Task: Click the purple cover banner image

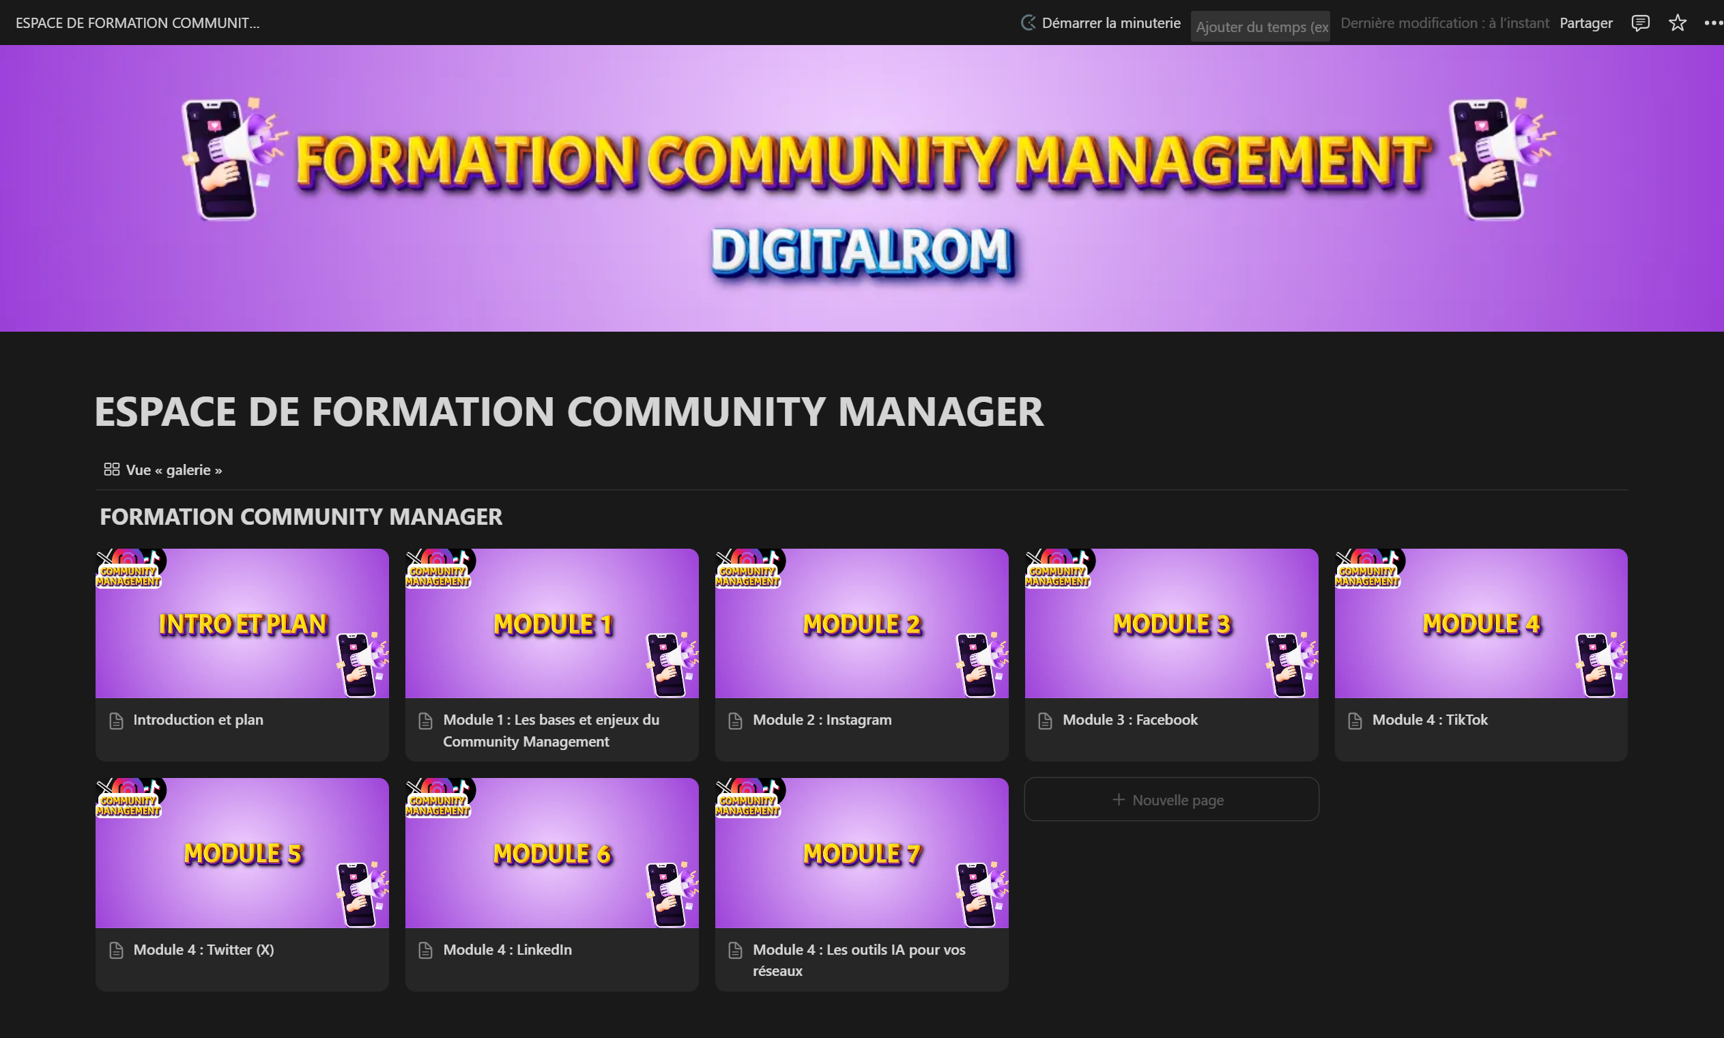Action: [861, 188]
